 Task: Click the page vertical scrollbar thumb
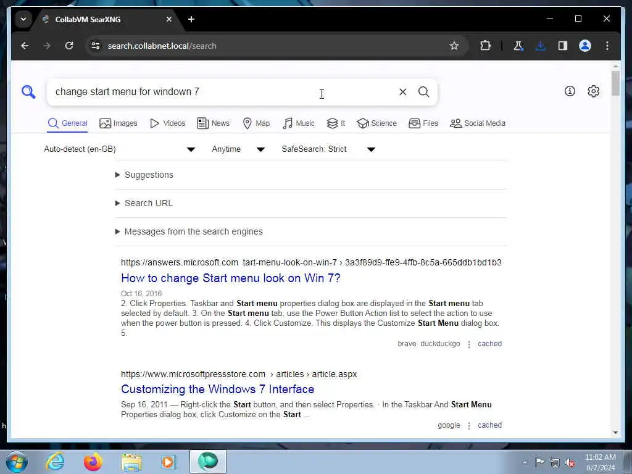615,83
